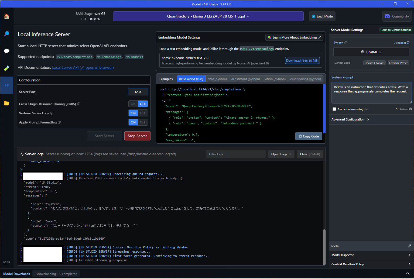
Task: Click the 7 changes link
Action: coord(400,43)
